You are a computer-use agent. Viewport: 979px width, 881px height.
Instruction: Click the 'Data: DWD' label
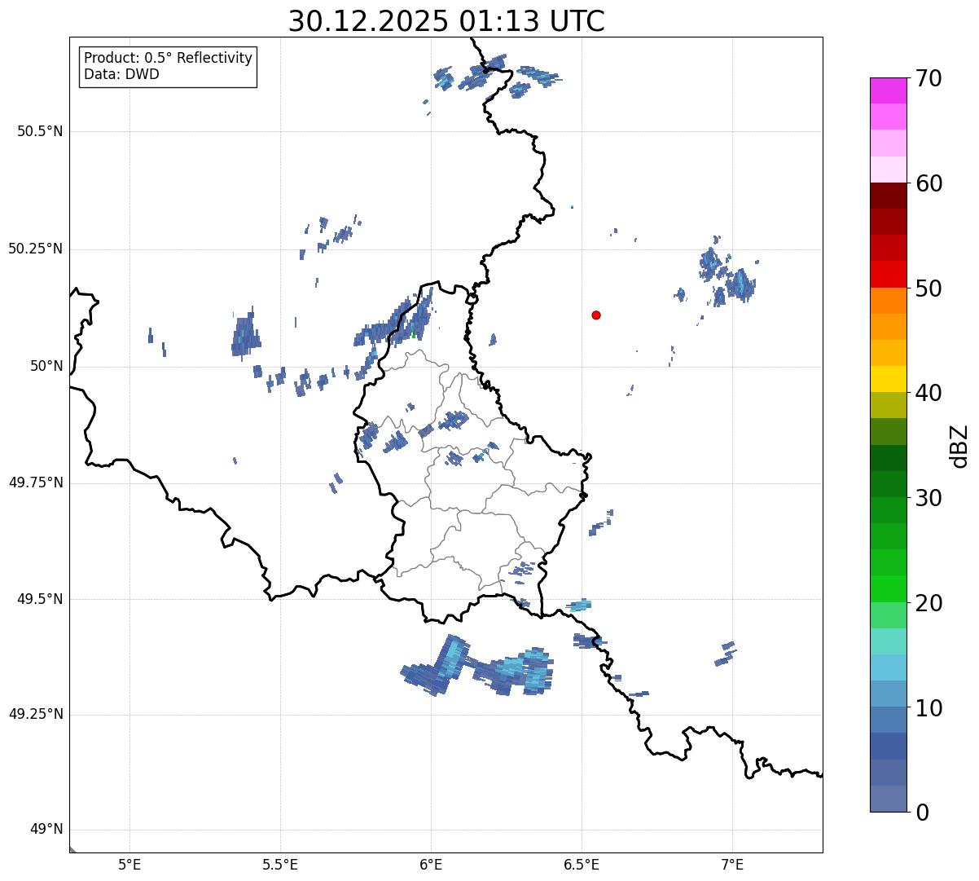click(x=121, y=74)
